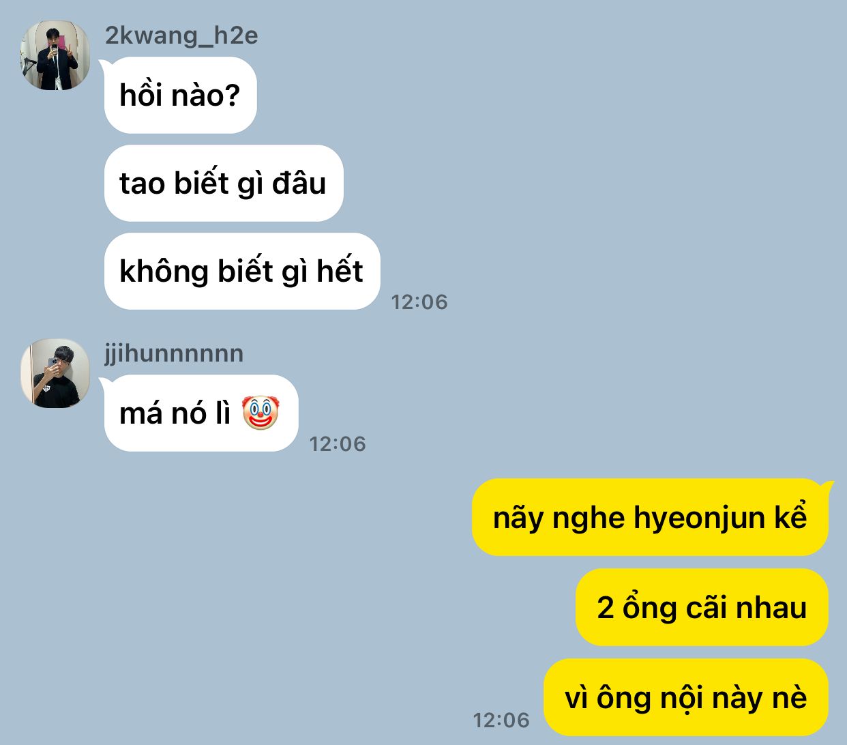Tap the username 2kwang_h2e
This screenshot has width=847, height=745.
(x=181, y=35)
